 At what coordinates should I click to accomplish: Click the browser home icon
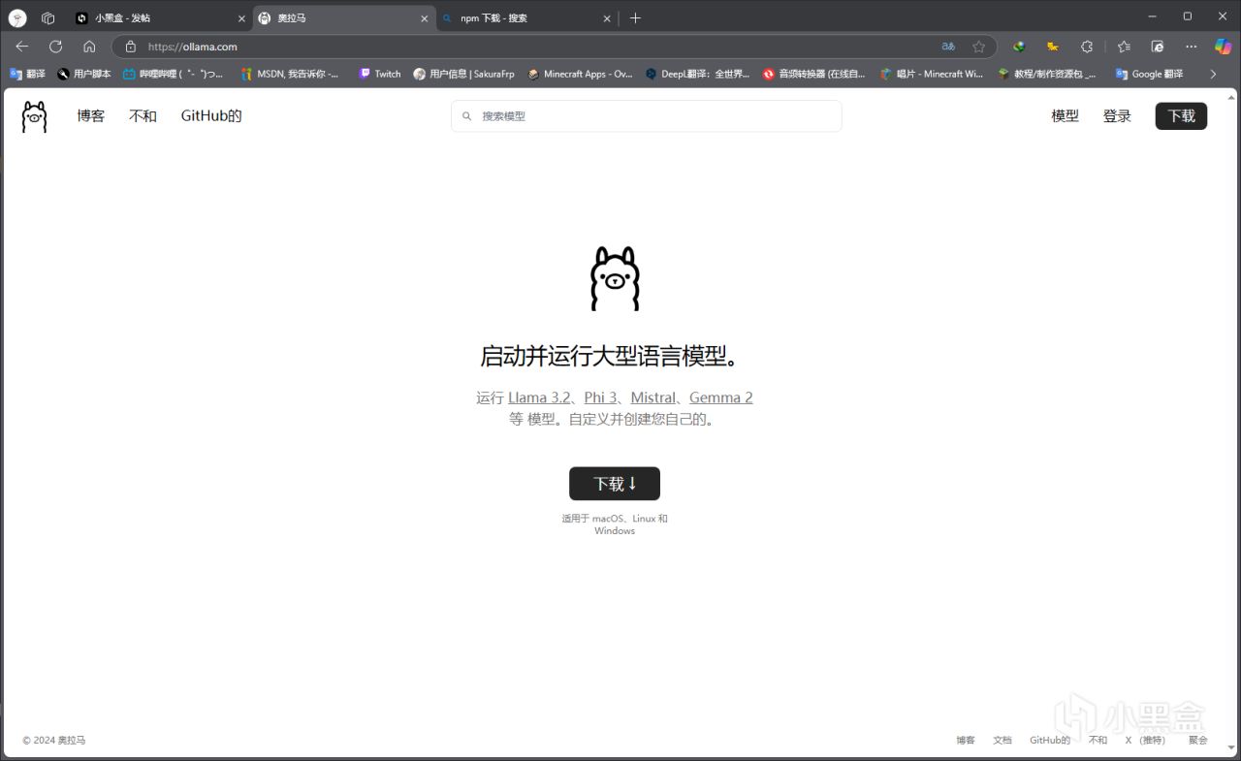pos(89,47)
